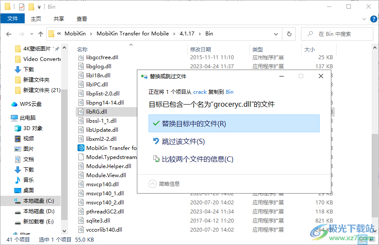Sort by 类型 column header
Screen dimensions: 379x245
(257, 49)
